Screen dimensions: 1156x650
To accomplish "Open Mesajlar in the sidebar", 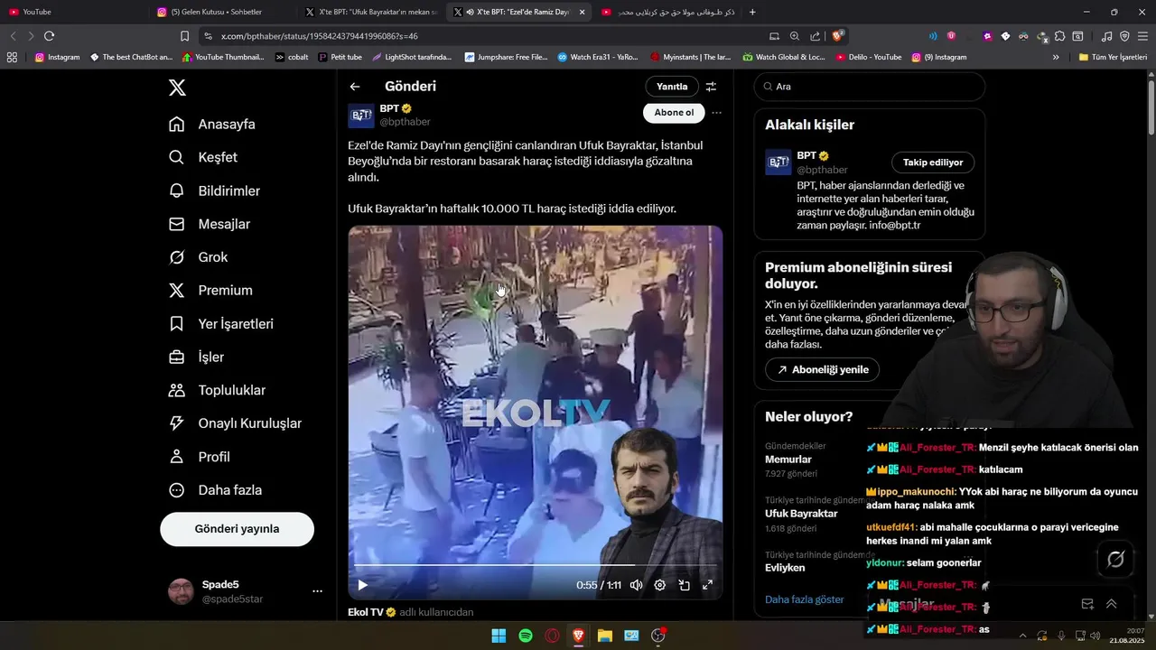I will point(210,224).
